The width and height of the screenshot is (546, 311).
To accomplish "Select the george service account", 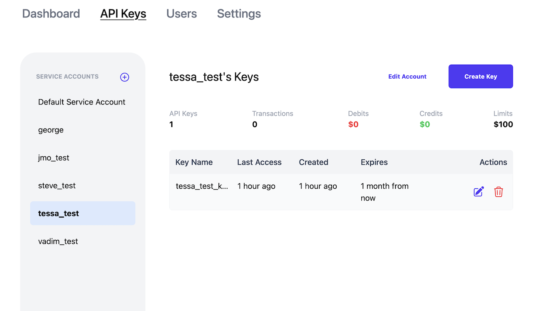I will pyautogui.click(x=51, y=130).
